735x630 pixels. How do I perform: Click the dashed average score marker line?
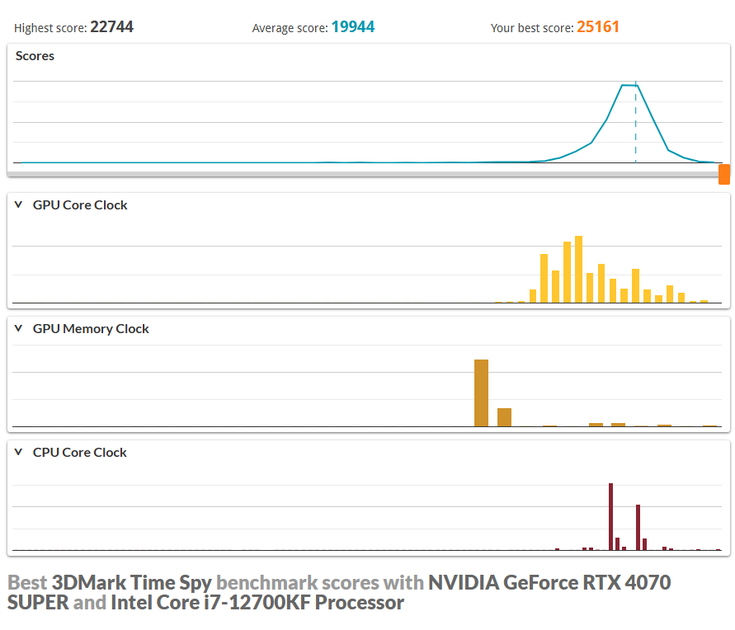(x=636, y=123)
